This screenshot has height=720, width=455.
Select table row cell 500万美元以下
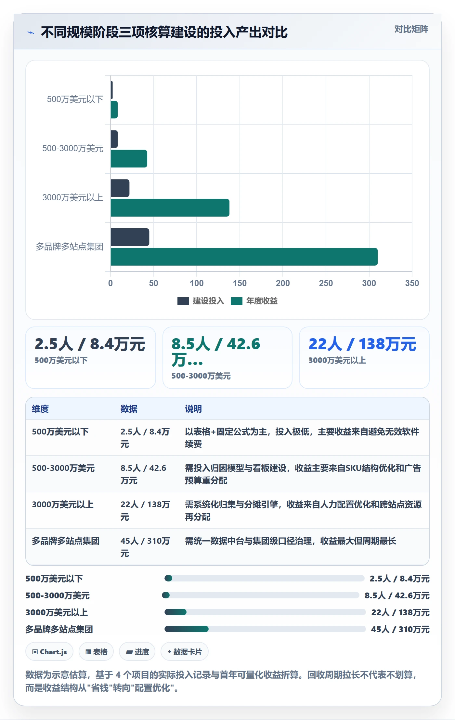pyautogui.click(x=60, y=432)
